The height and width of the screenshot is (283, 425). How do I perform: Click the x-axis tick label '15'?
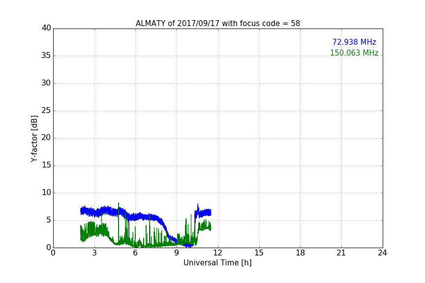259,253
